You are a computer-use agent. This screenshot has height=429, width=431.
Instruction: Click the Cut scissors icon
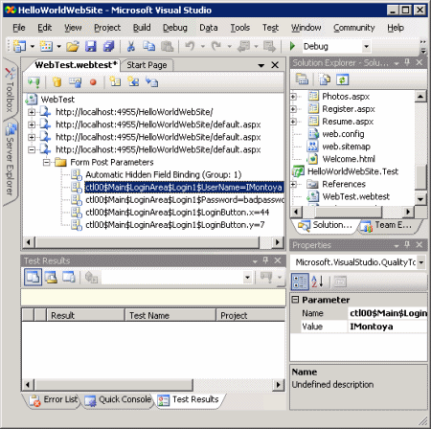(131, 47)
